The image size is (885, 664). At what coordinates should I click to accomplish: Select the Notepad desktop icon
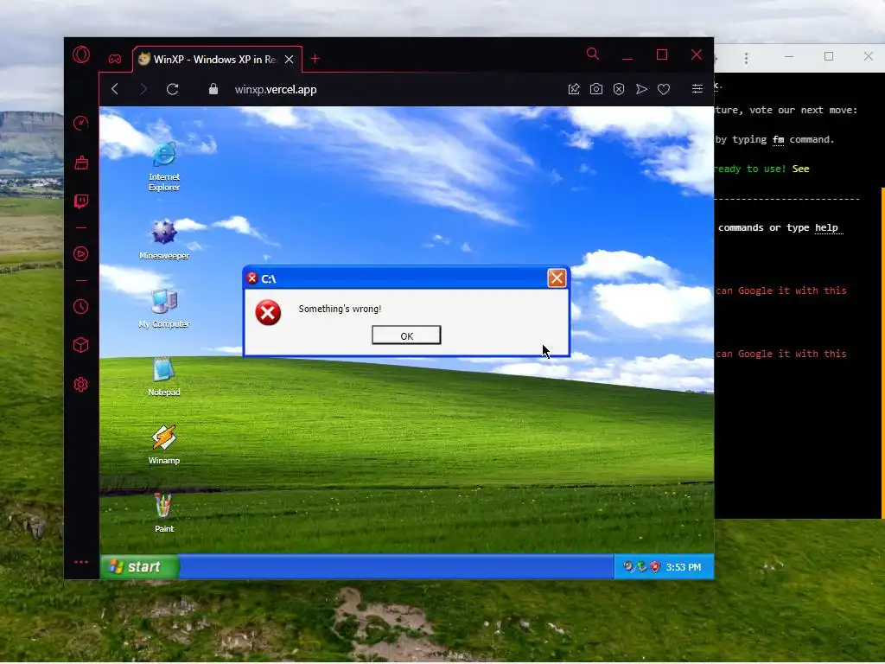[x=164, y=377]
